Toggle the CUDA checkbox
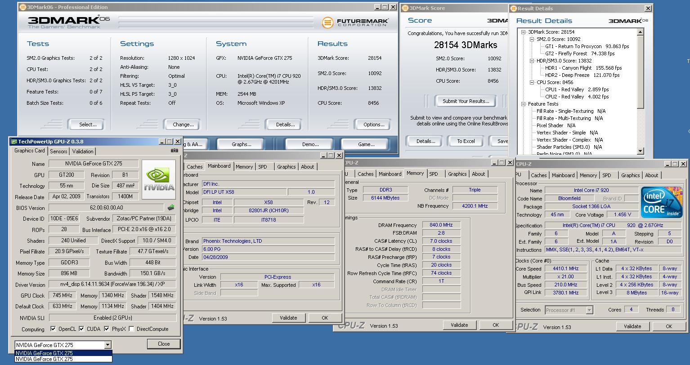The width and height of the screenshot is (690, 365). [x=81, y=329]
